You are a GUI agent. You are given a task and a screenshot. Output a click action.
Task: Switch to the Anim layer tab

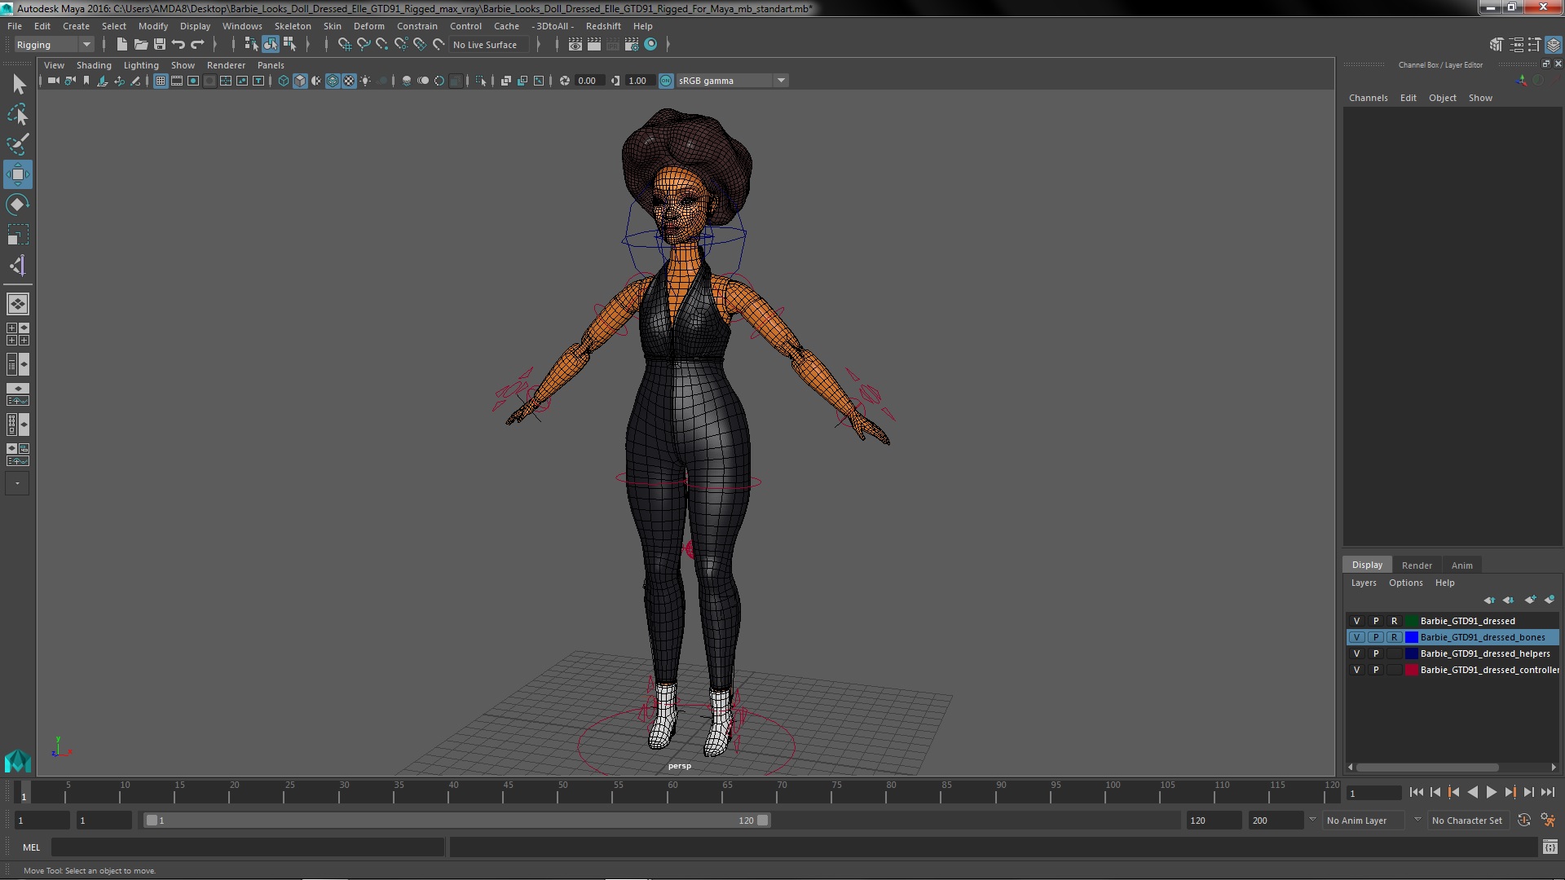1461,565
